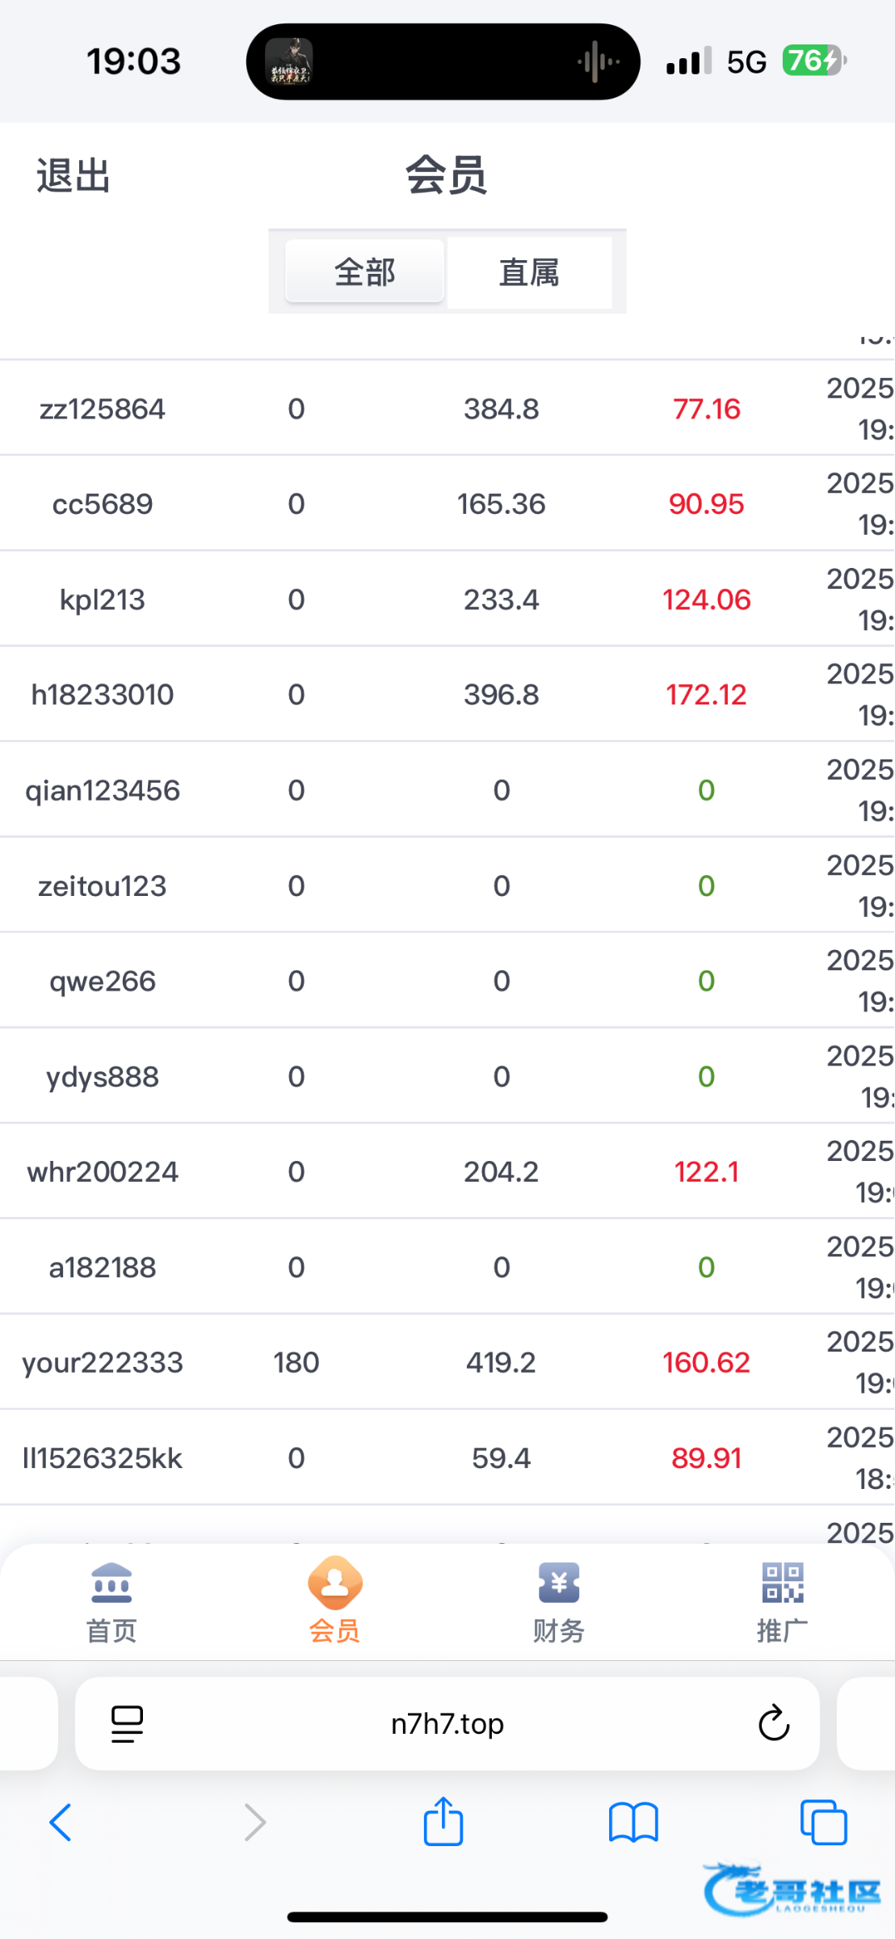Open member zz125864 row
The width and height of the screenshot is (895, 1939).
[x=103, y=409]
